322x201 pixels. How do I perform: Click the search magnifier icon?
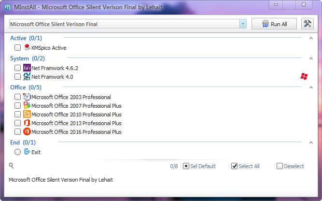coord(11,166)
